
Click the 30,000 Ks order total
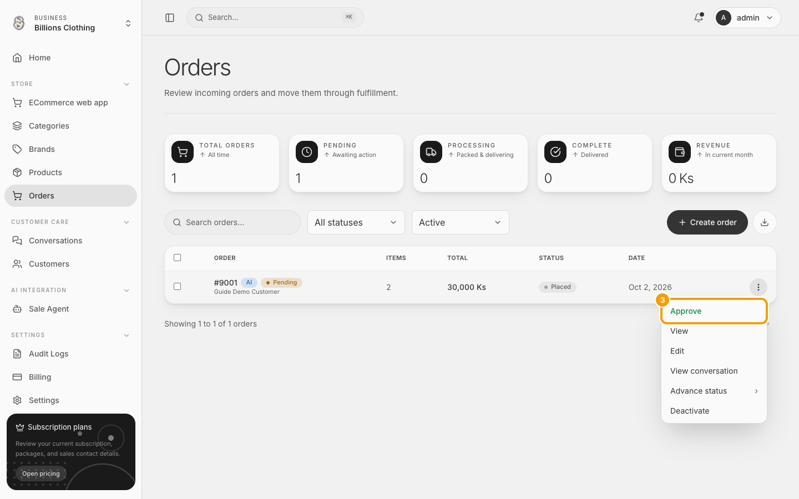point(467,287)
